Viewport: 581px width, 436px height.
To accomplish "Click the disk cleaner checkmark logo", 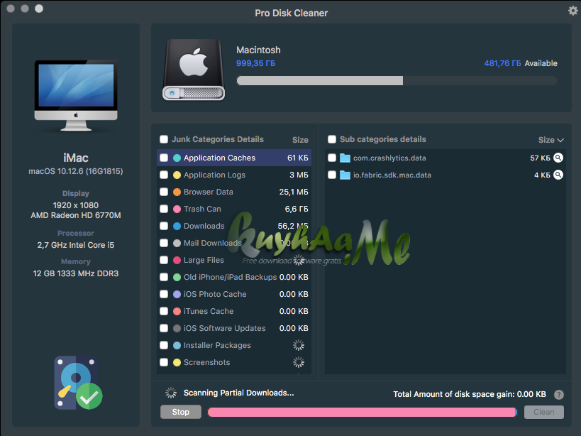I will 78,383.
